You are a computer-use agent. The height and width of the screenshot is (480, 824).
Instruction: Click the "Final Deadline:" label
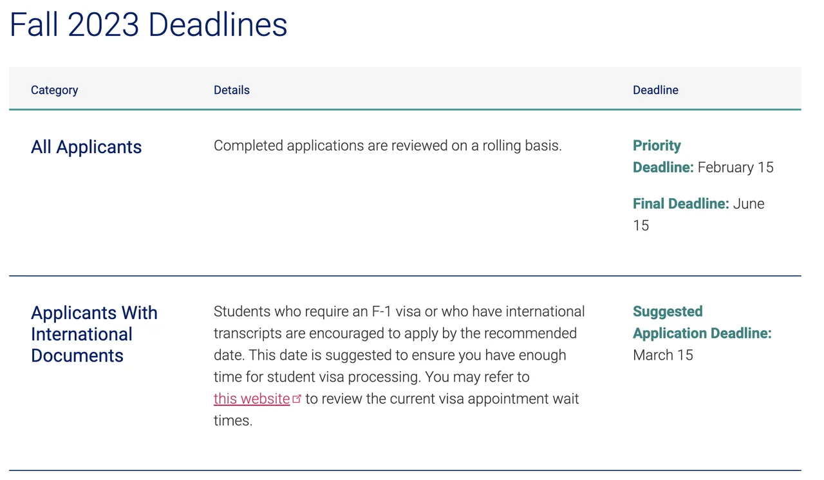(680, 204)
